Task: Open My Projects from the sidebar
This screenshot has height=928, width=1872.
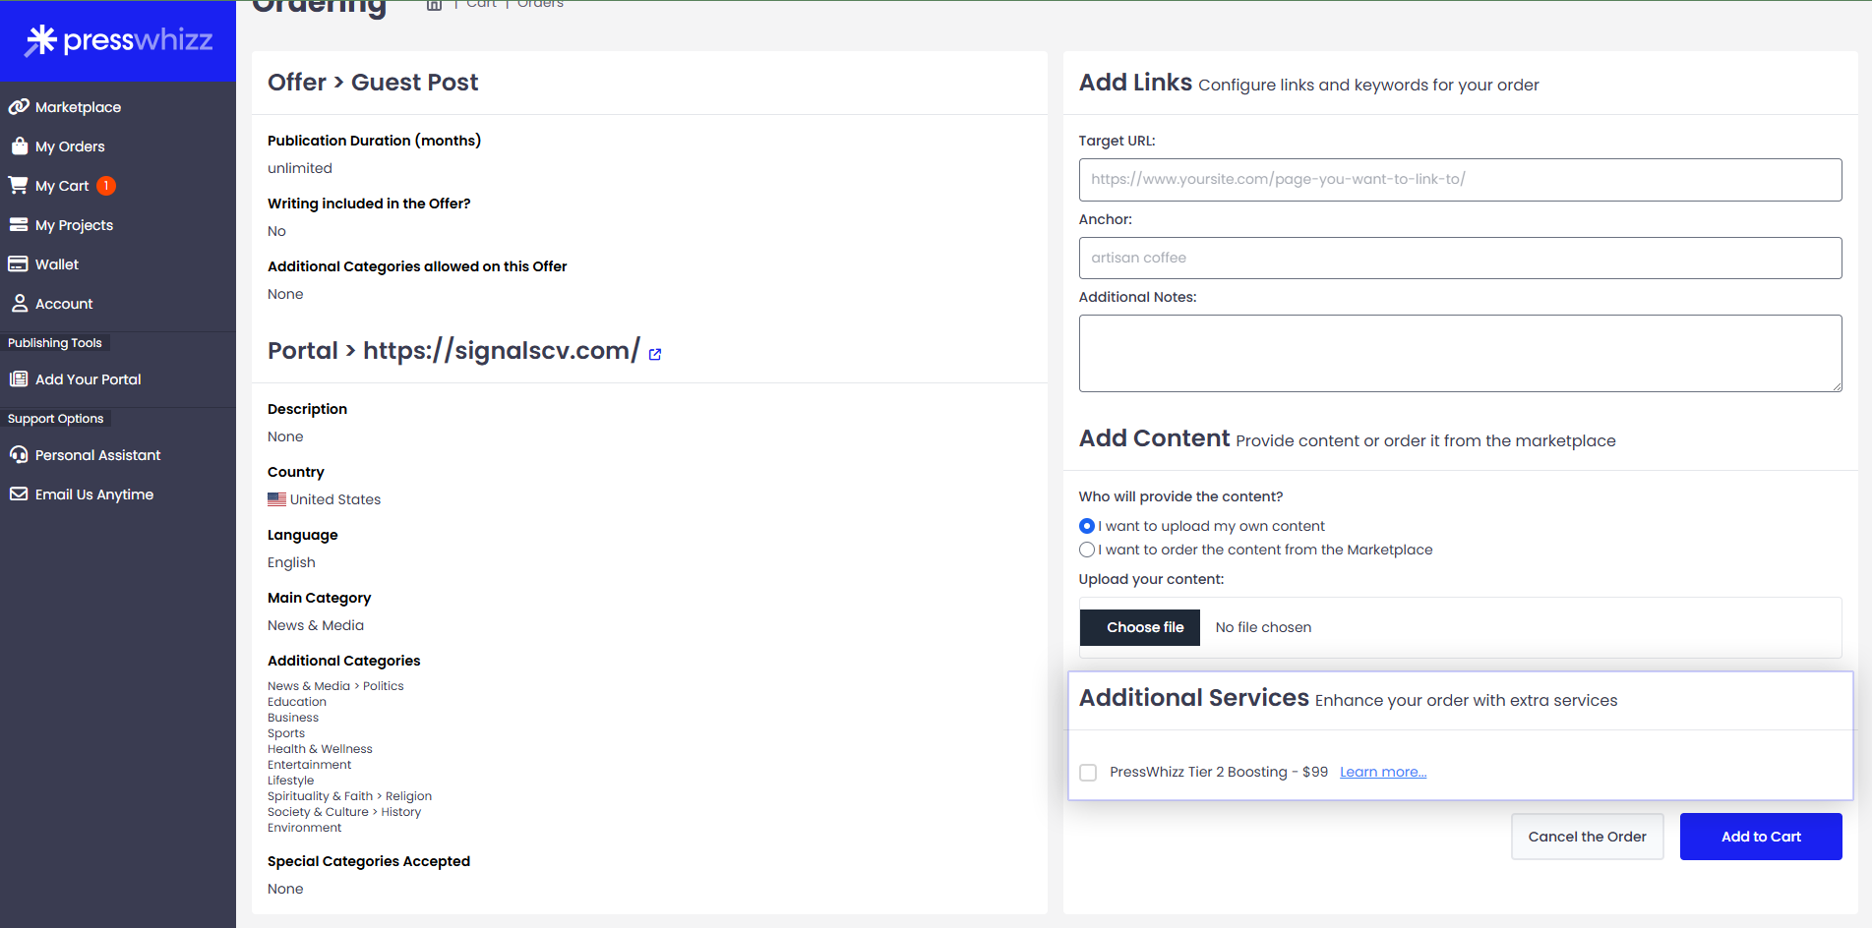Action: [x=73, y=224]
